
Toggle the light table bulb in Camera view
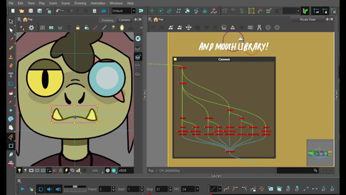click(x=19, y=171)
